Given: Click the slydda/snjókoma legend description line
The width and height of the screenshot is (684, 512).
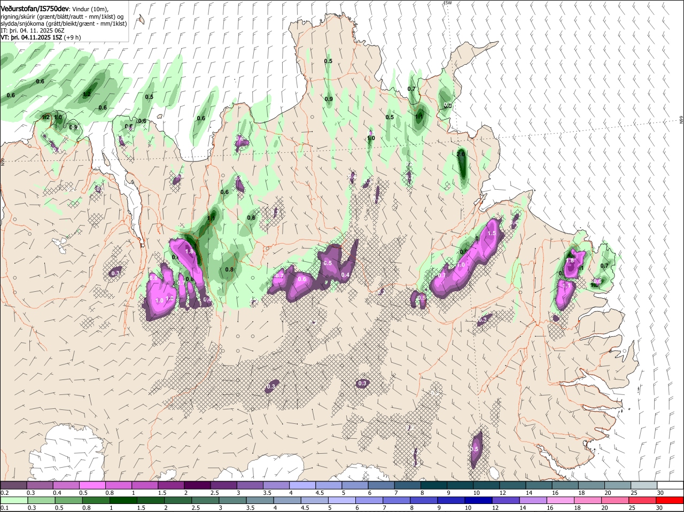Looking at the screenshot, I should point(64,24).
